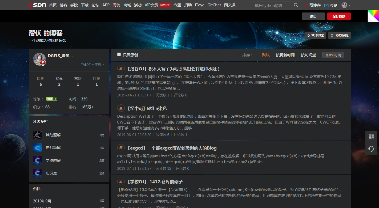Open the user avatar menu in header

(x=346, y=5)
